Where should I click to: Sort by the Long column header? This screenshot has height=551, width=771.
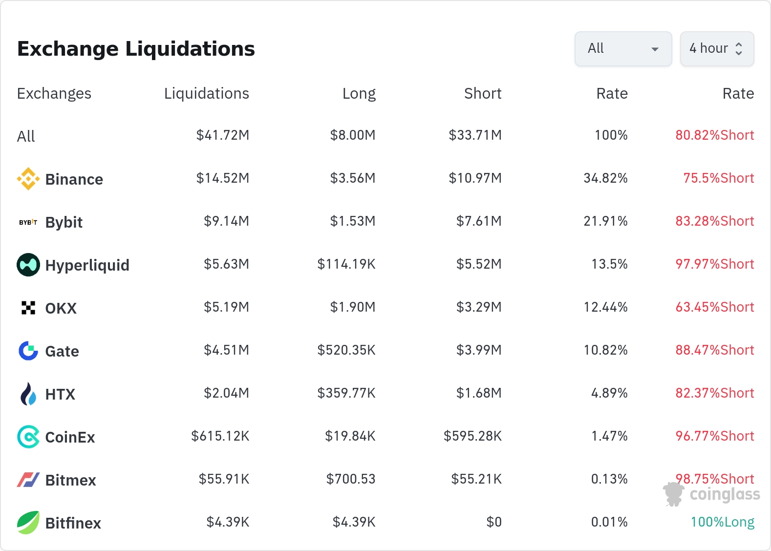359,93
